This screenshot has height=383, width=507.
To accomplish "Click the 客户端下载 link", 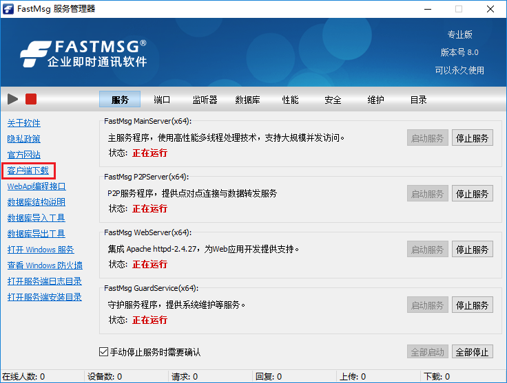I will pos(28,171).
